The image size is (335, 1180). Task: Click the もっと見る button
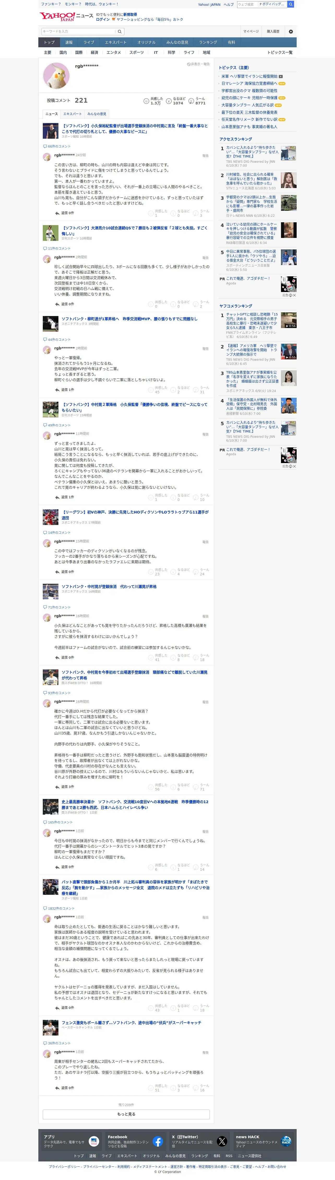pyautogui.click(x=126, y=1114)
